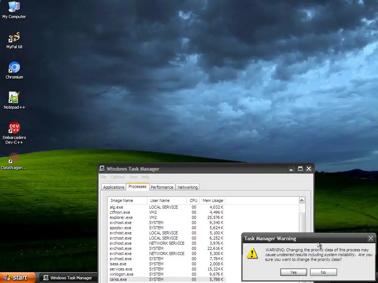Screen dimensions: 378x283
Task: Open the File menu in Task Manager
Action: tap(103, 177)
